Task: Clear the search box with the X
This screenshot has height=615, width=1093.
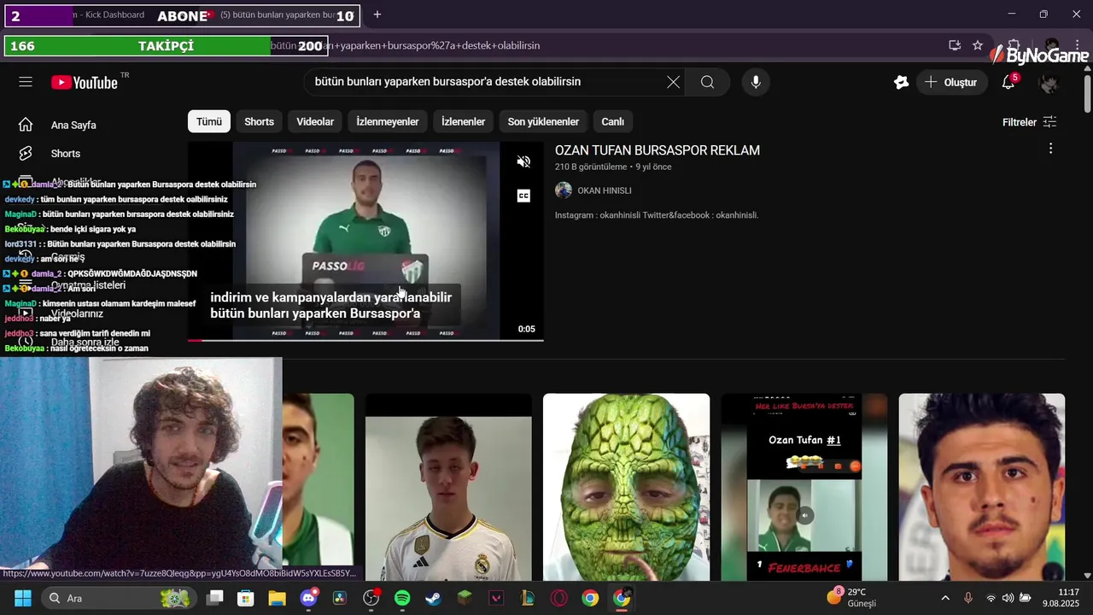Action: pyautogui.click(x=673, y=82)
